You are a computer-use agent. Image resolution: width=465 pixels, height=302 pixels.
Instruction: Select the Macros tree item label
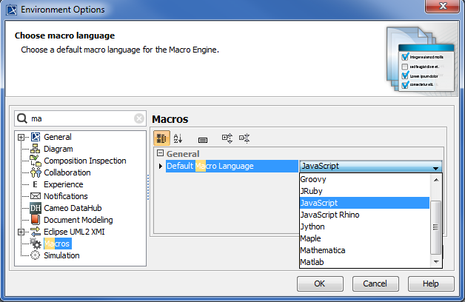(58, 244)
